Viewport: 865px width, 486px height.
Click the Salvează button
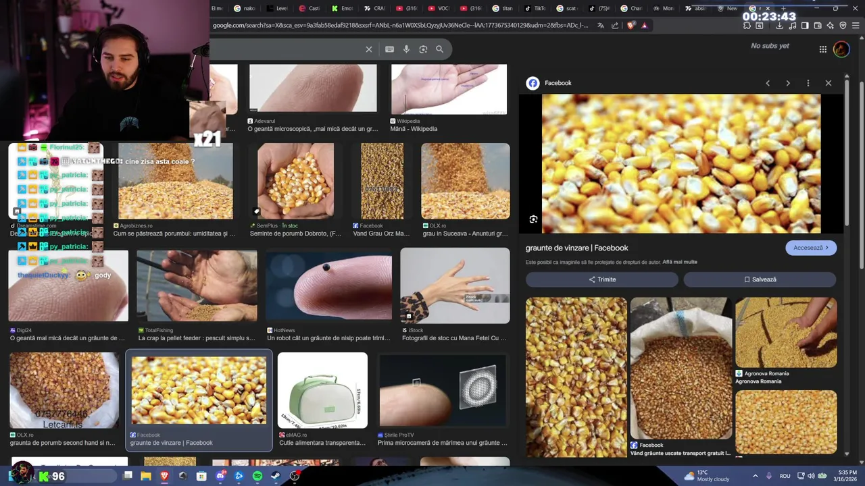click(760, 279)
